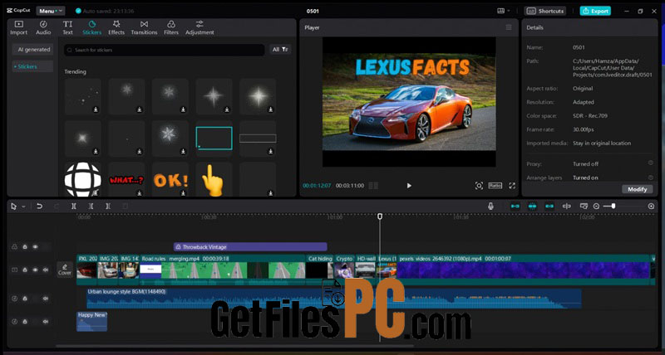Select the Urban lounge style BGM audio clip

pyautogui.click(x=334, y=299)
